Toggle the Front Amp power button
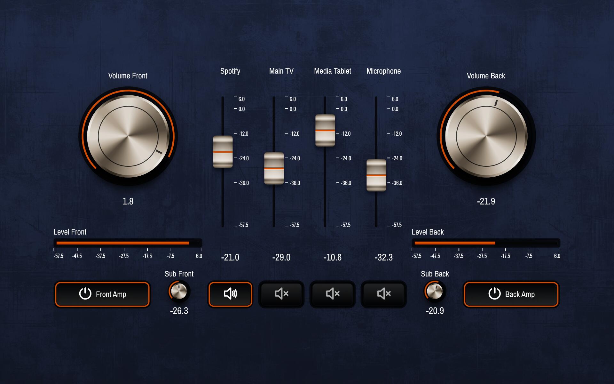 [x=102, y=294]
